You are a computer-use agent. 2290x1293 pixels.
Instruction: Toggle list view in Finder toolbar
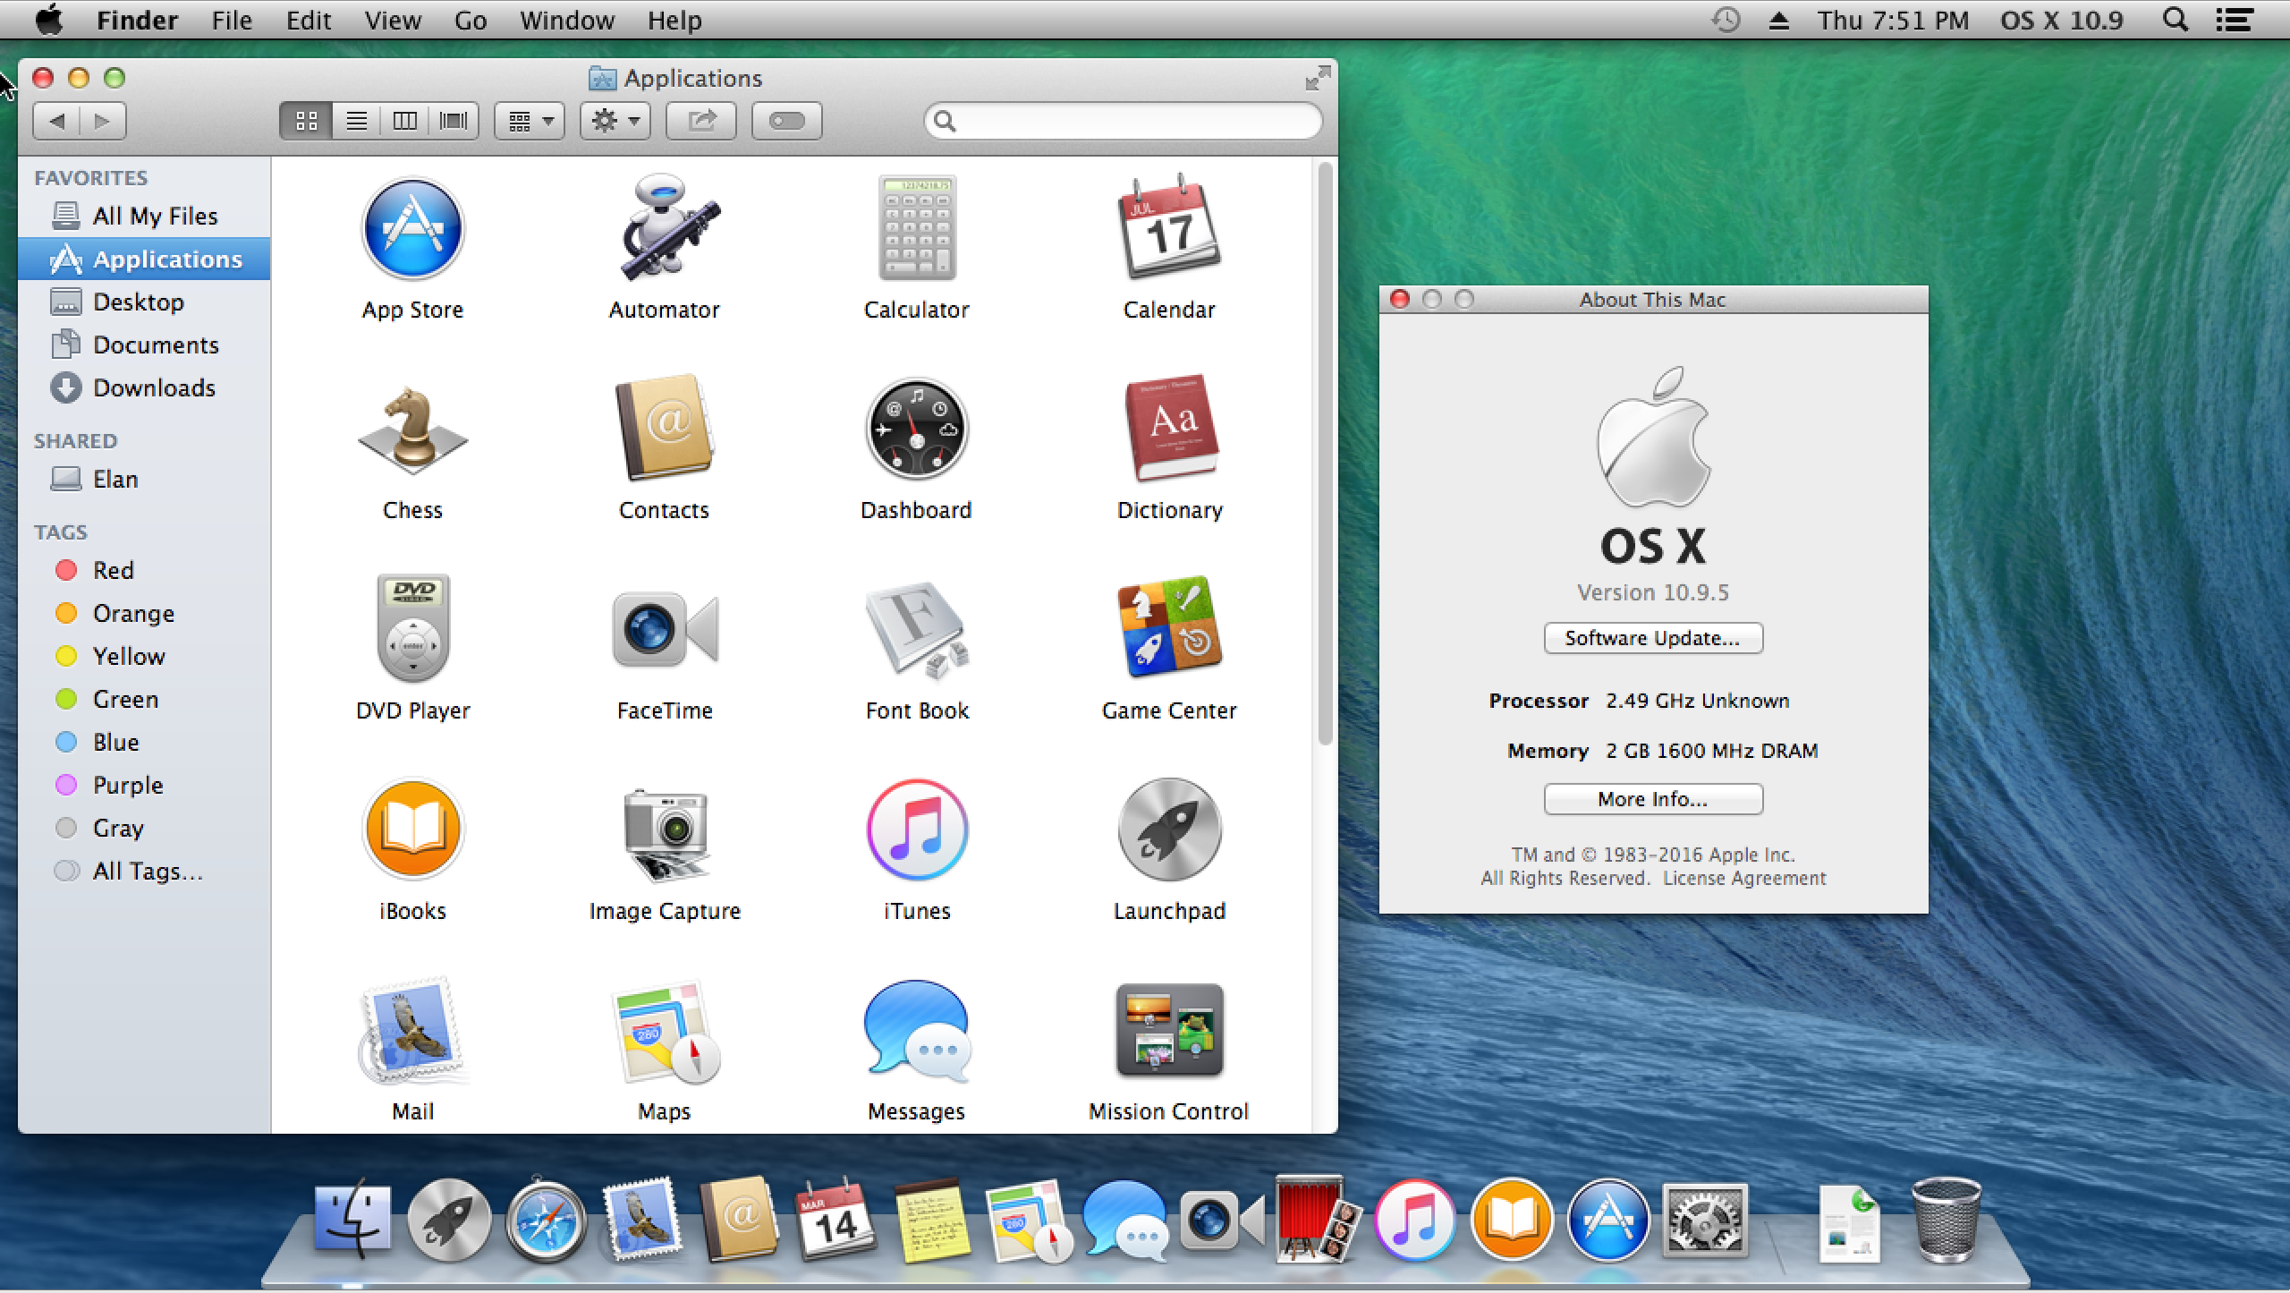coord(354,120)
